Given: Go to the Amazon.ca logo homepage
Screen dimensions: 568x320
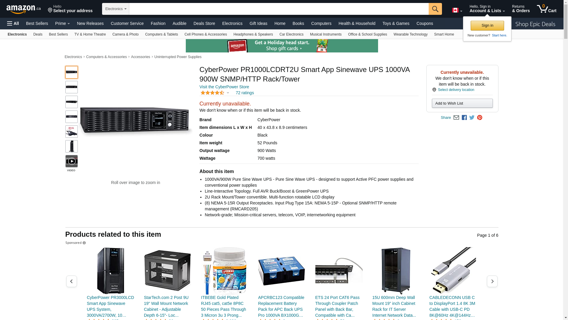Looking at the screenshot, I should pyautogui.click(x=23, y=9).
